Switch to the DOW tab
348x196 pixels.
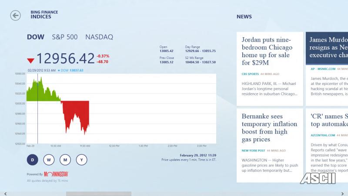pos(36,37)
